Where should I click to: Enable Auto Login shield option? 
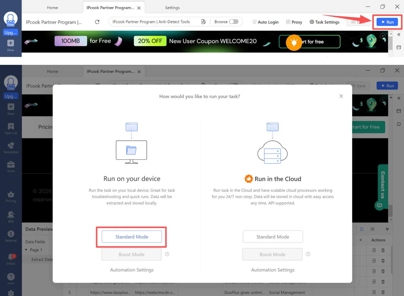[x=265, y=22]
